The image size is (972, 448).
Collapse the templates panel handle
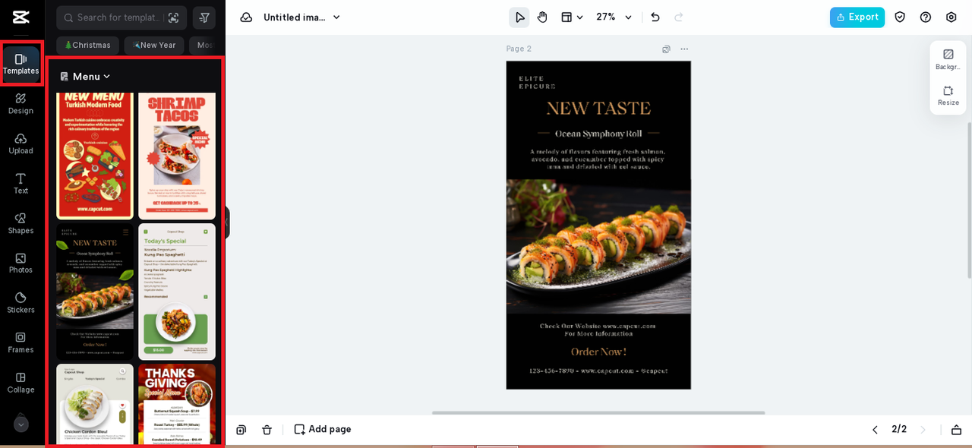tap(226, 222)
